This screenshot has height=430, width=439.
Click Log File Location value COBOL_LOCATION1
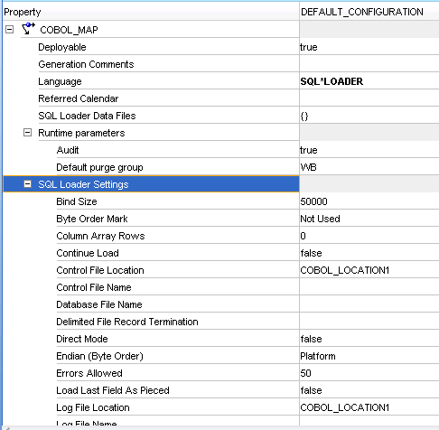pos(345,407)
